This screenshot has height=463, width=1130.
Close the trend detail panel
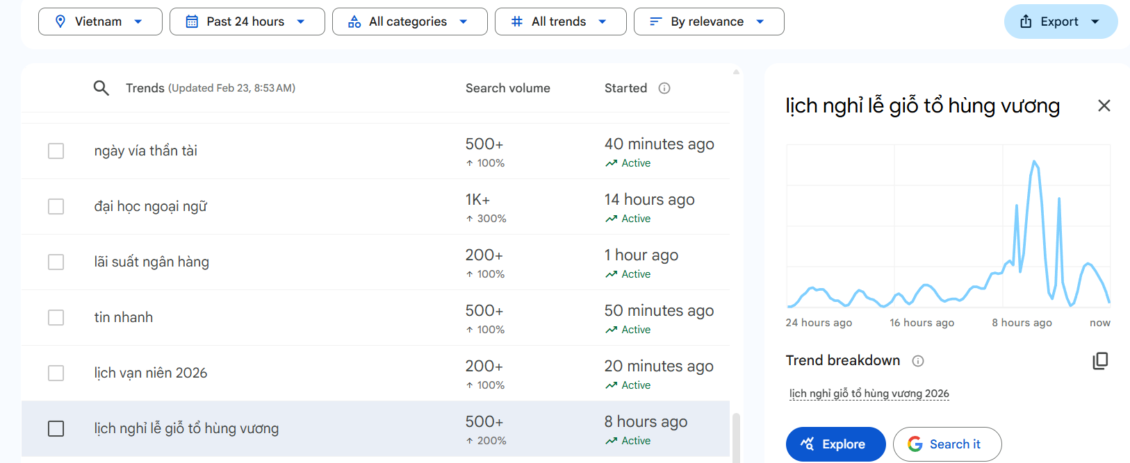[1104, 106]
